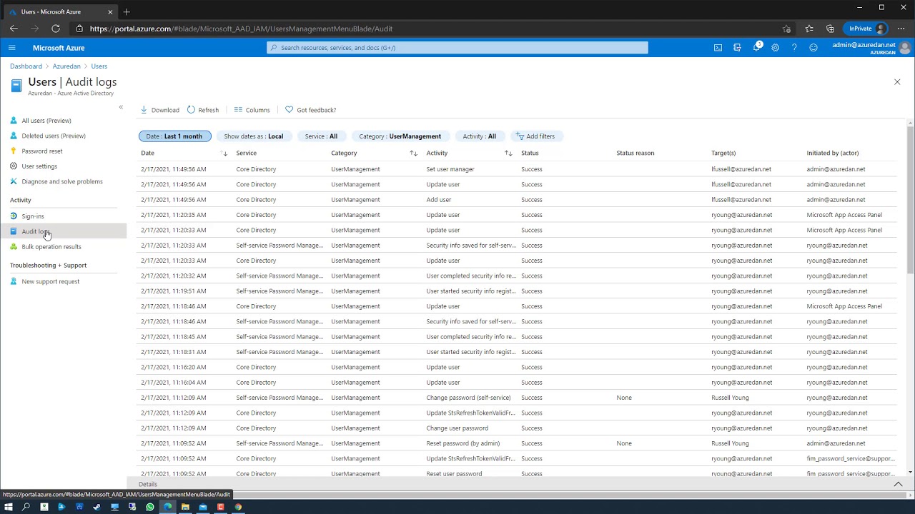The image size is (915, 514).
Task: Open the Columns chooser
Action: 252,110
